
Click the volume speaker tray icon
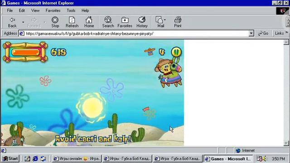tap(265, 158)
